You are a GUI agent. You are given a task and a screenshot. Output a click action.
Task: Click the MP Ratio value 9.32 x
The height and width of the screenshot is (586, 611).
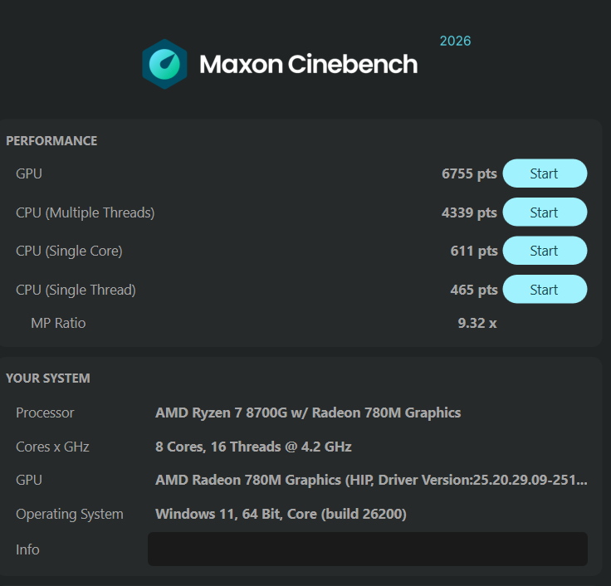coord(477,323)
